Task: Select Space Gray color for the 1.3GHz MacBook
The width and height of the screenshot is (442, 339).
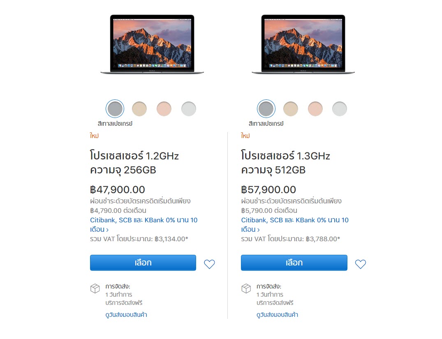Action: click(x=266, y=109)
